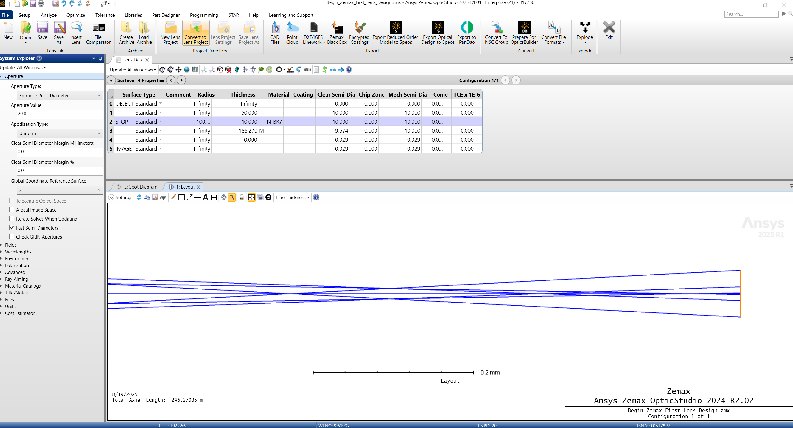Viewport: 793px width, 428px height.
Task: Click Line Thickness in layout toolbar
Action: click(x=292, y=197)
